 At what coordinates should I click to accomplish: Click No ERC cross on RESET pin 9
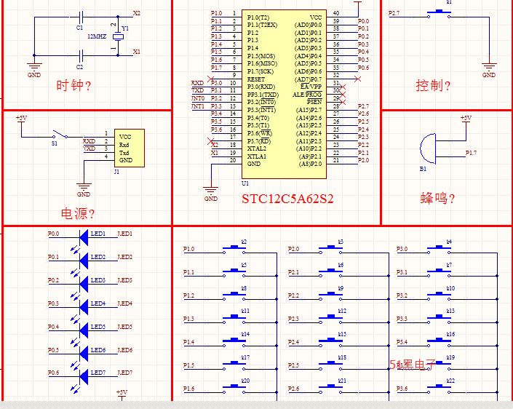(211, 79)
